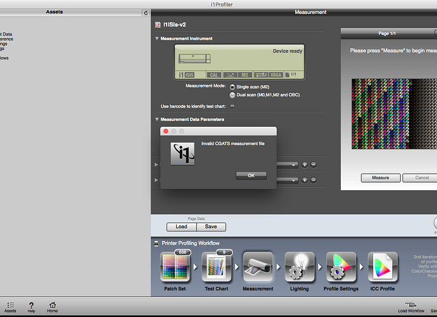Click the test chart patch preview
The width and height of the screenshot is (437, 317).
394,114
